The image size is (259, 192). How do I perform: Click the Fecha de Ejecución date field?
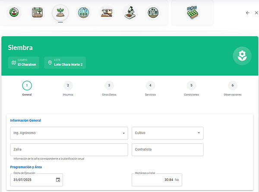[x=37, y=180]
